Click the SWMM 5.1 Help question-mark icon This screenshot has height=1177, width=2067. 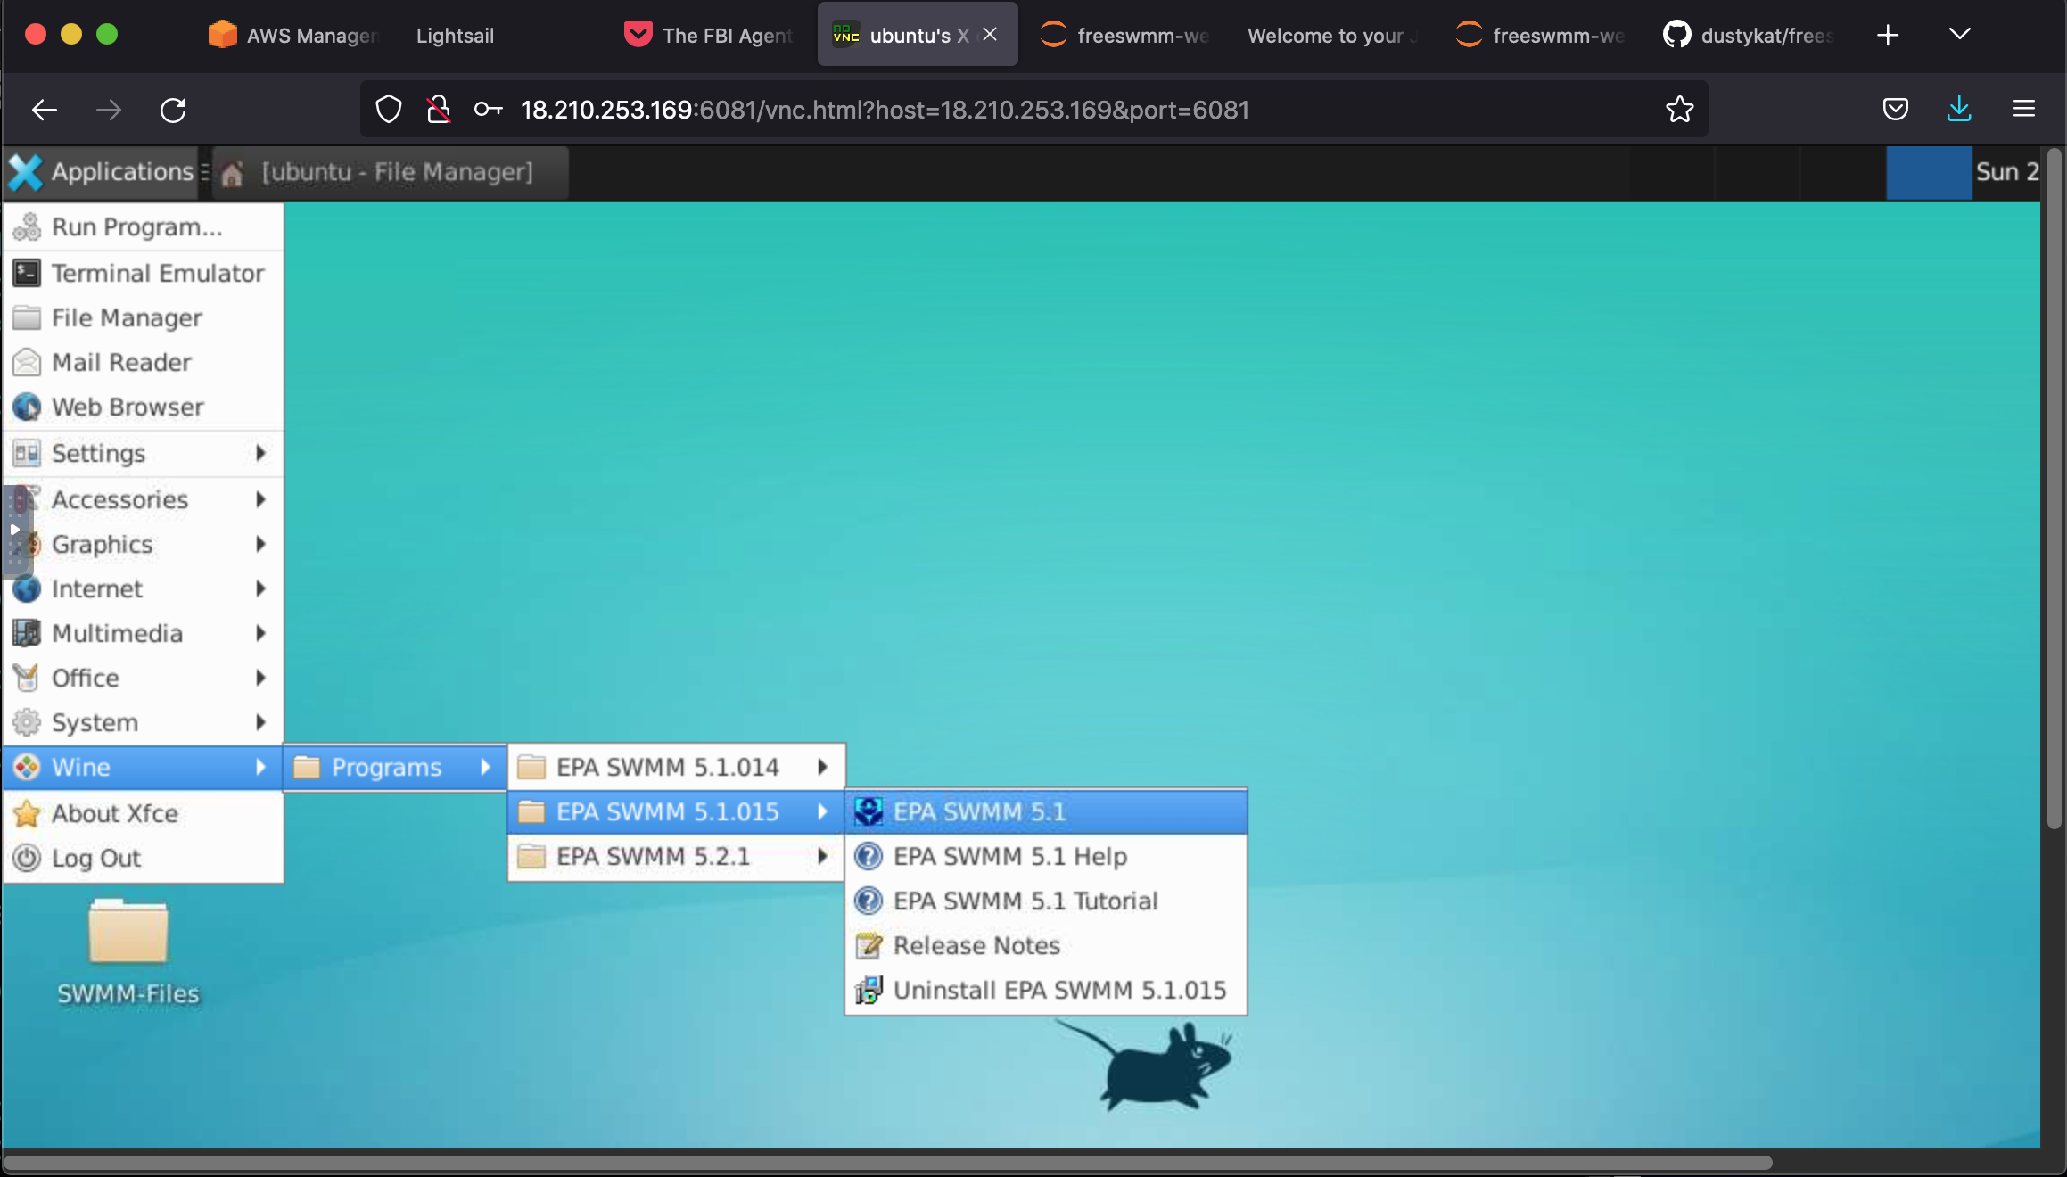869,856
